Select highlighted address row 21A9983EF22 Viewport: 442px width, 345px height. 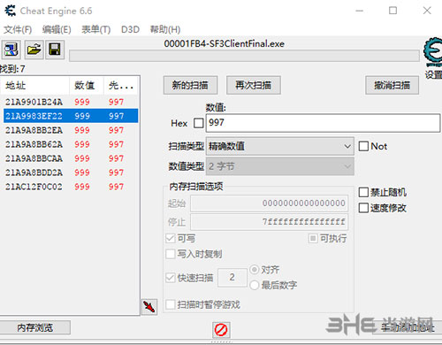click(x=71, y=116)
